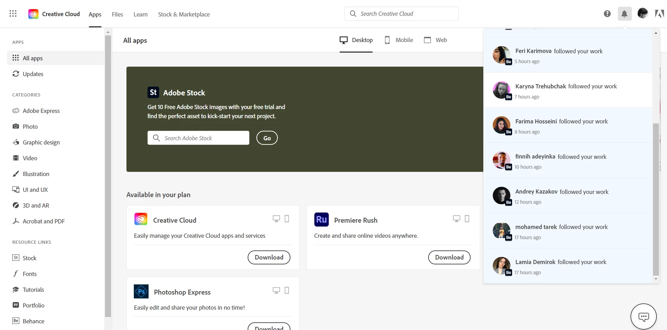667x330 pixels.
Task: Open Lamia Demirok follow notification
Action: point(568,266)
